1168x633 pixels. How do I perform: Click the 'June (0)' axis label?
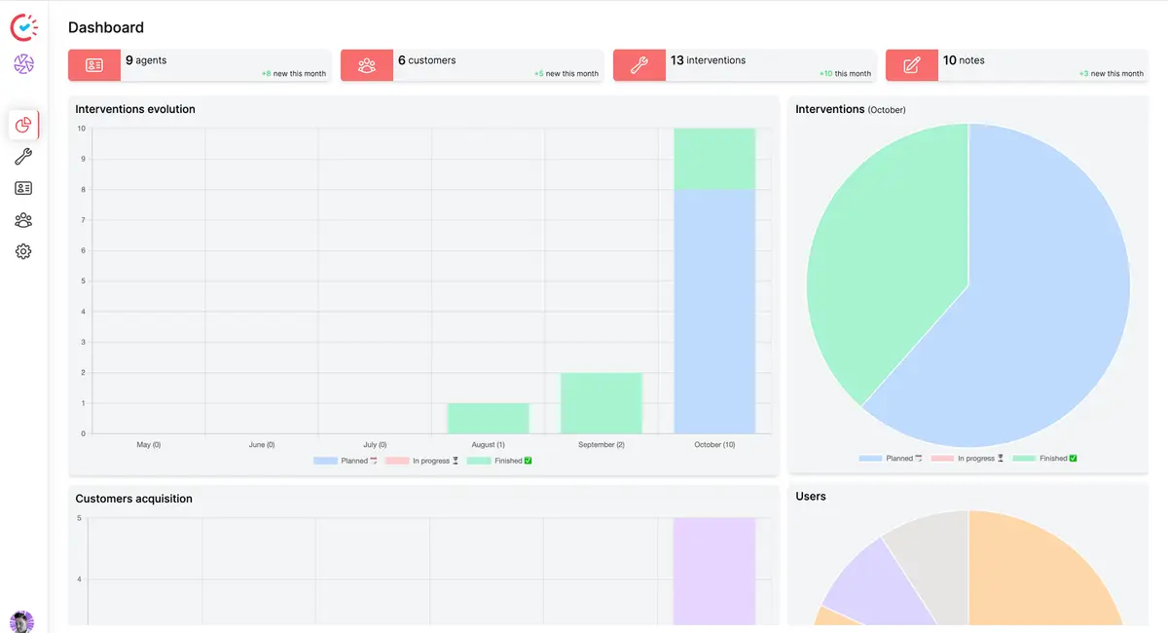(x=262, y=444)
